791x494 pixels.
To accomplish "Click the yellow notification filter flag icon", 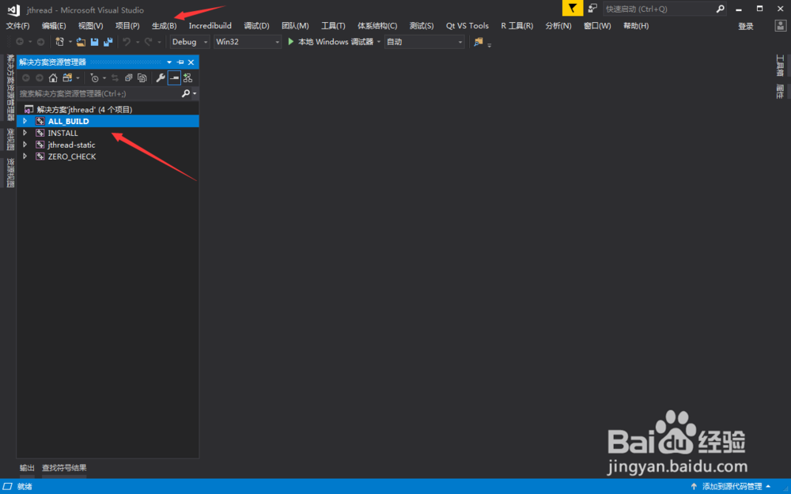I will point(573,9).
